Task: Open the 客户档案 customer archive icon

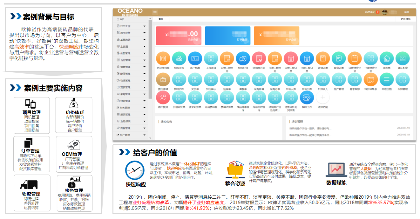Action: (195, 58)
